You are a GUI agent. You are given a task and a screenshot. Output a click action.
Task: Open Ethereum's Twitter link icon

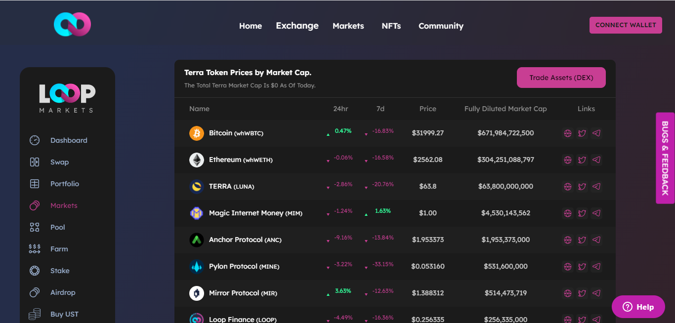pyautogui.click(x=582, y=160)
